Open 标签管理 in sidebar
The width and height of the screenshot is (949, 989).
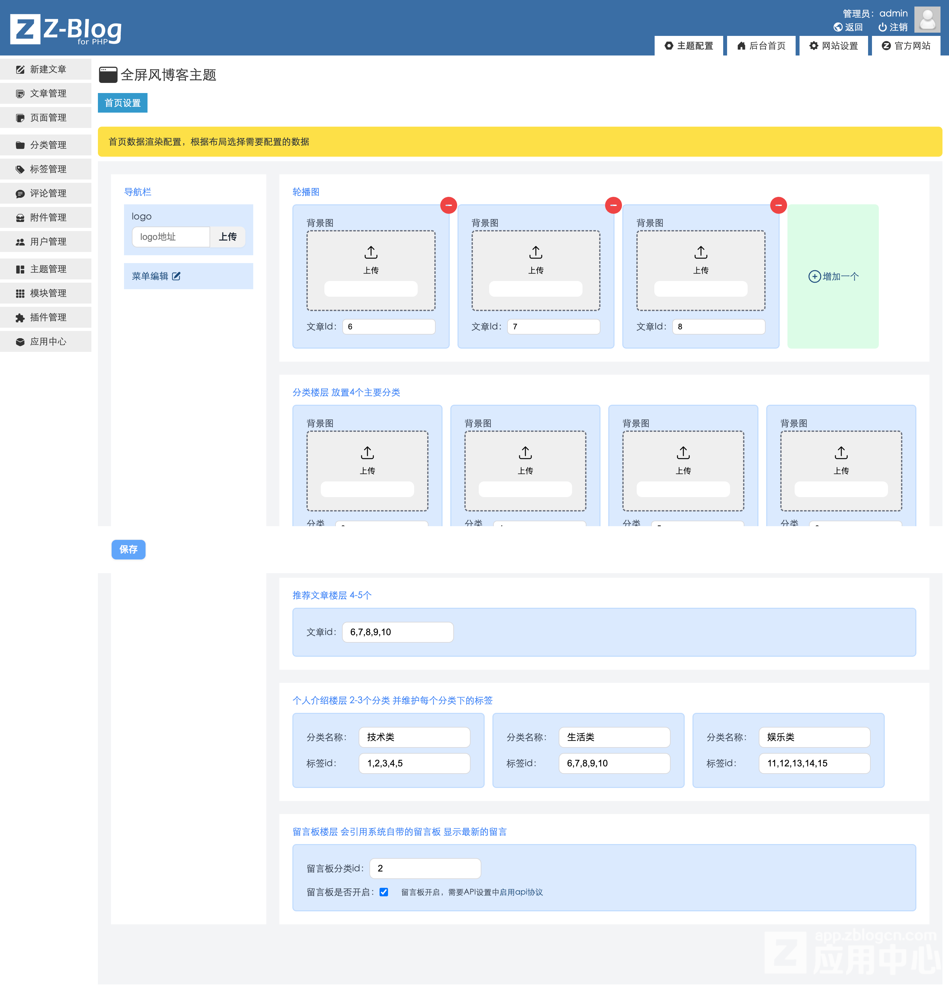click(x=45, y=169)
